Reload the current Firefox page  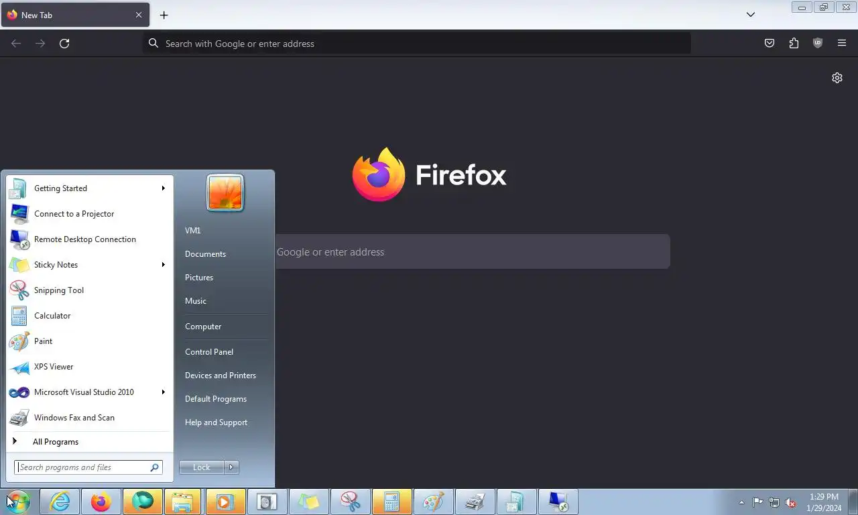(x=64, y=43)
